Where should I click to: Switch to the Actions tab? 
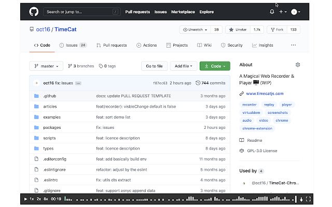[x=146, y=45]
